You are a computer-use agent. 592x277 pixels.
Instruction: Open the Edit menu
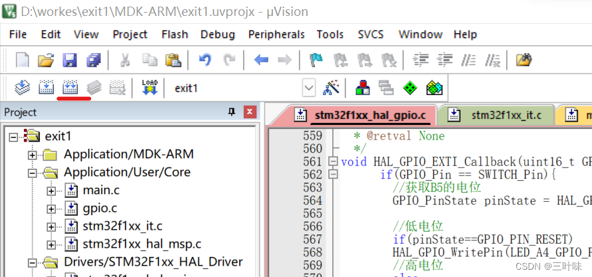pyautogui.click(x=50, y=35)
